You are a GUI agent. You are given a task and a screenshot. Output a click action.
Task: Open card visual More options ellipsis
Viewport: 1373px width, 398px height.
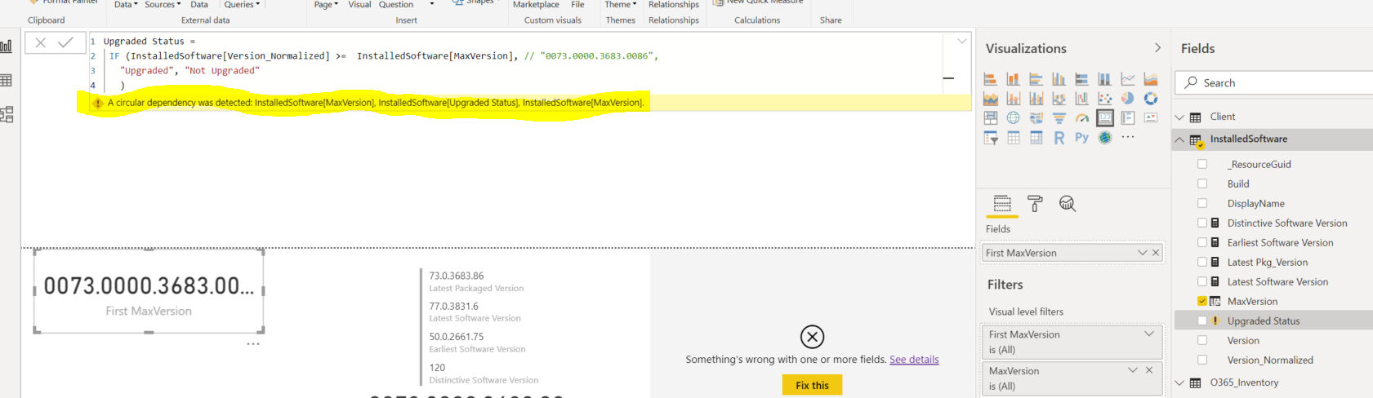[253, 344]
